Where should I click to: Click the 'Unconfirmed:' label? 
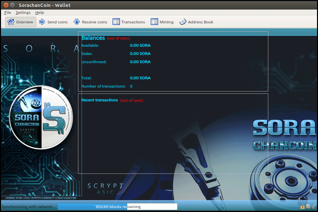[94, 62]
